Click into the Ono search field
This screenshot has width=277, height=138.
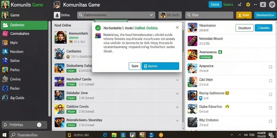coord(209,15)
